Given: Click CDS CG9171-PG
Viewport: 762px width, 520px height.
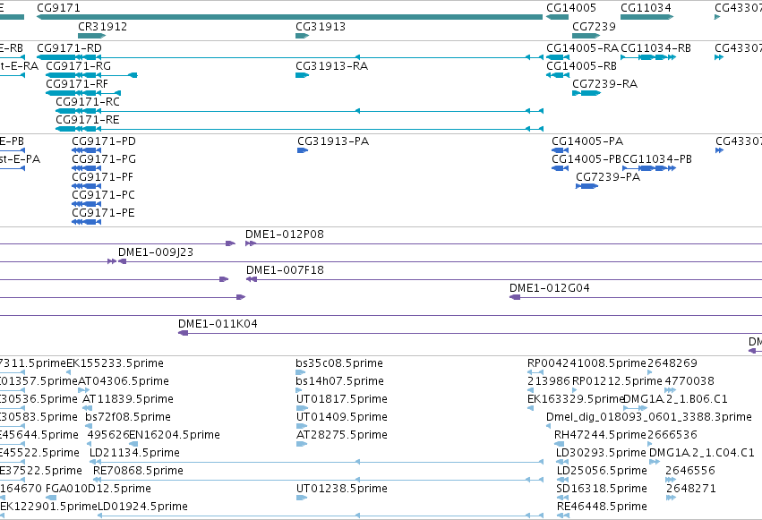Looking at the screenshot, I should (86, 168).
